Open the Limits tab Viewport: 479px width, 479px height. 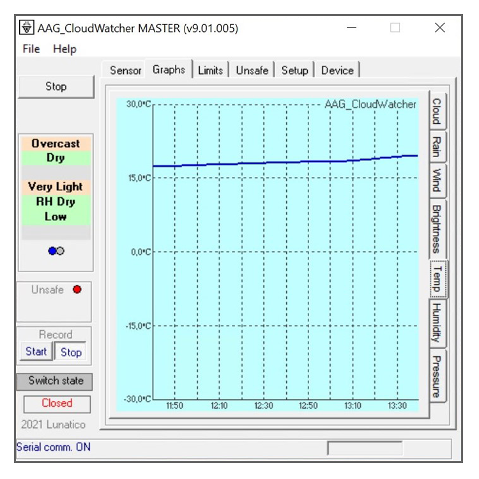211,70
